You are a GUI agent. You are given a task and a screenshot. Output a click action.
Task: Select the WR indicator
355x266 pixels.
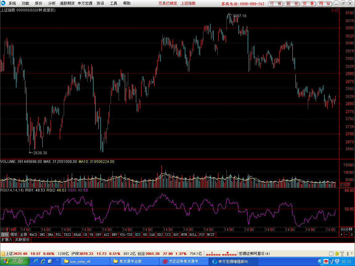145,235
